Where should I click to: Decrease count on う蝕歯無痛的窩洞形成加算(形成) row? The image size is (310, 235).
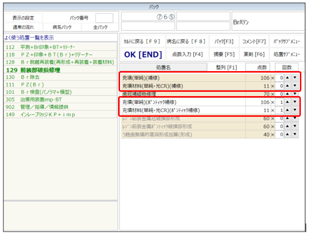(295, 135)
